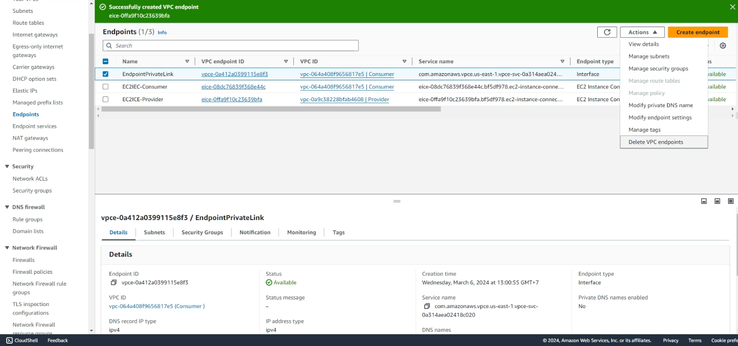Select the EC2IEC-Consumer row checkbox
The image size is (738, 346).
coord(106,87)
